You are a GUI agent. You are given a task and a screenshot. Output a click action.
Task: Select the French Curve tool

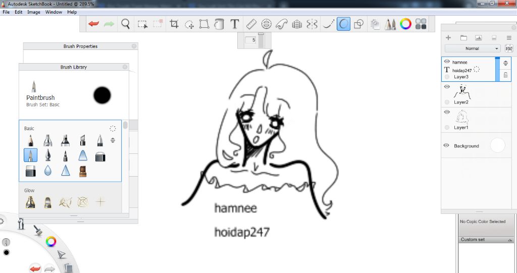[x=281, y=24]
